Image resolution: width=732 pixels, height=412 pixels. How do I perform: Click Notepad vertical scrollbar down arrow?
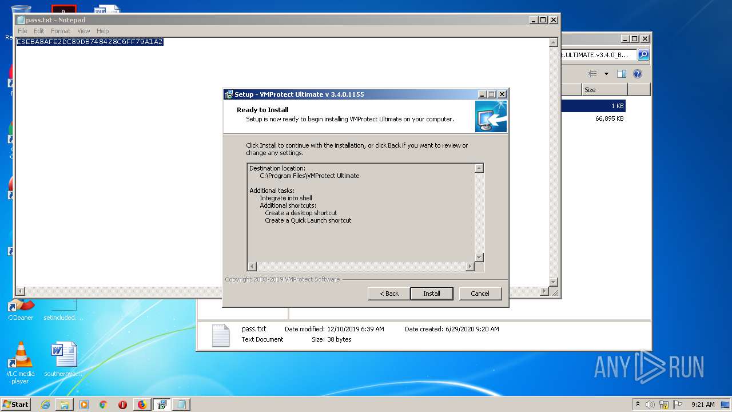click(x=553, y=282)
